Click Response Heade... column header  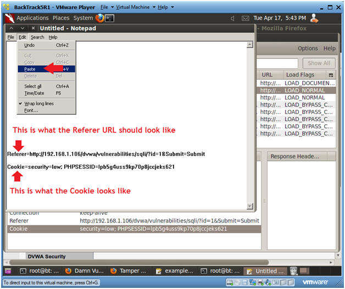pos(297,156)
